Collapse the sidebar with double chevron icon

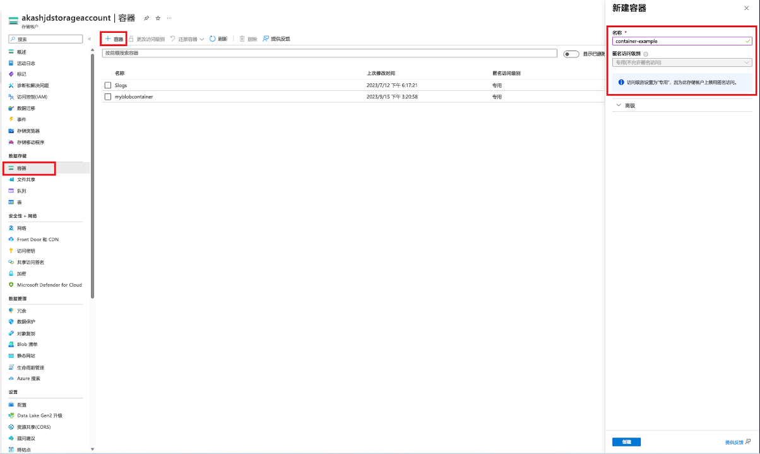tap(89, 39)
